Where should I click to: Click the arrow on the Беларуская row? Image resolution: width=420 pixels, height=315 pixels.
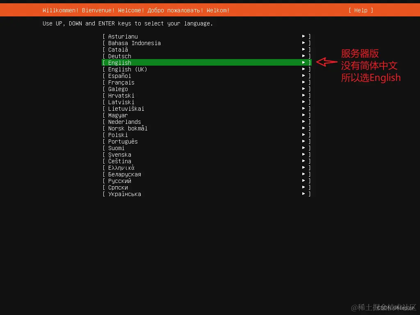(304, 174)
